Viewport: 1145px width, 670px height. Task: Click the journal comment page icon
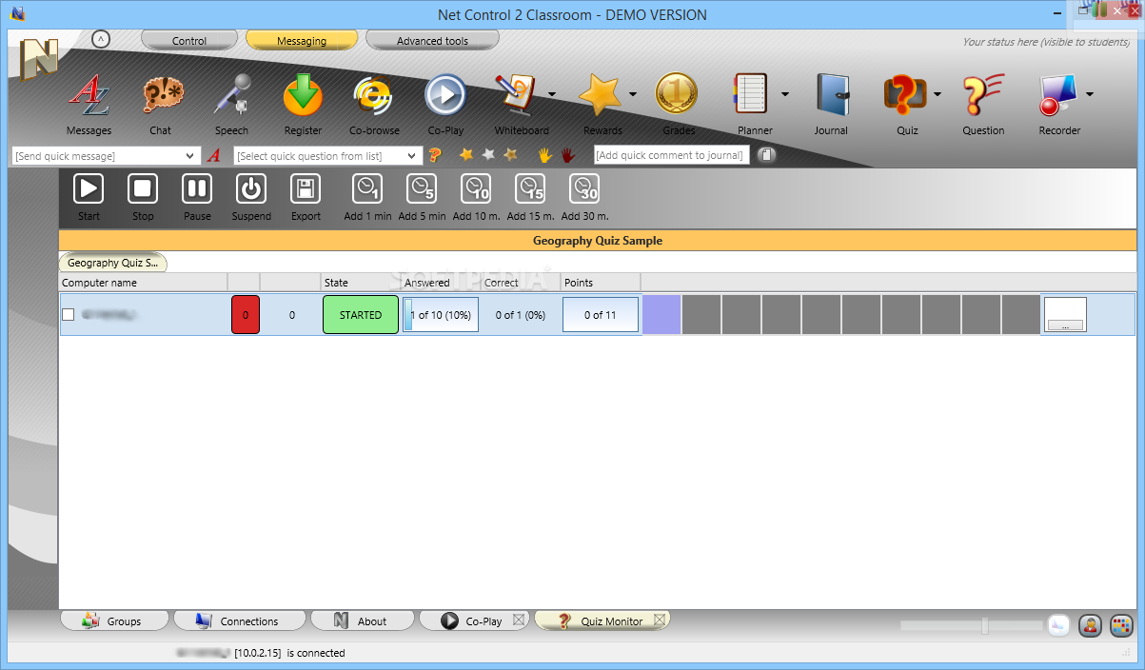(766, 155)
